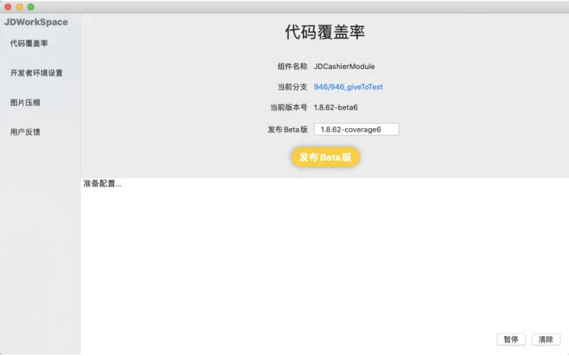Click the 1.8.62-beta6 version value
The image size is (569, 356).
pos(336,108)
